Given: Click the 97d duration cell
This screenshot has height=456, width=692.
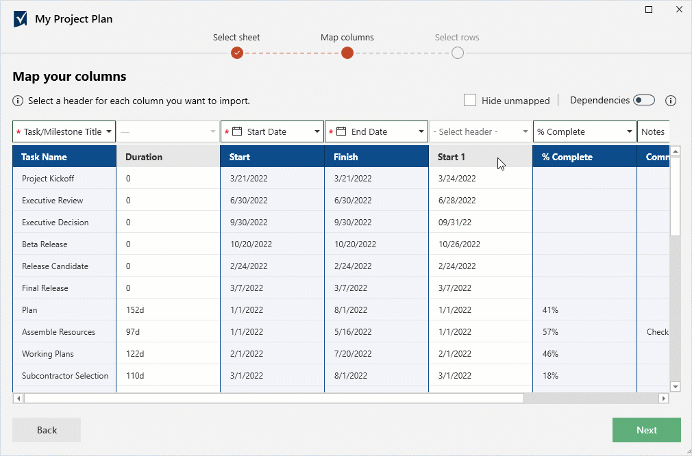Looking at the screenshot, I should pos(168,331).
